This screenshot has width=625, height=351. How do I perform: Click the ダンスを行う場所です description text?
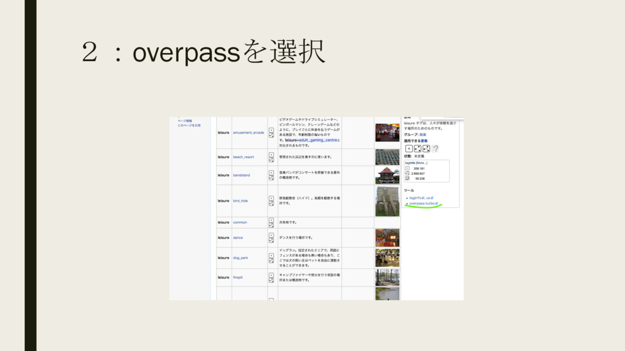(296, 238)
